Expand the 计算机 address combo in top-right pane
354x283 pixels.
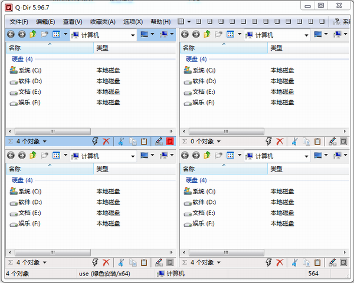306,35
